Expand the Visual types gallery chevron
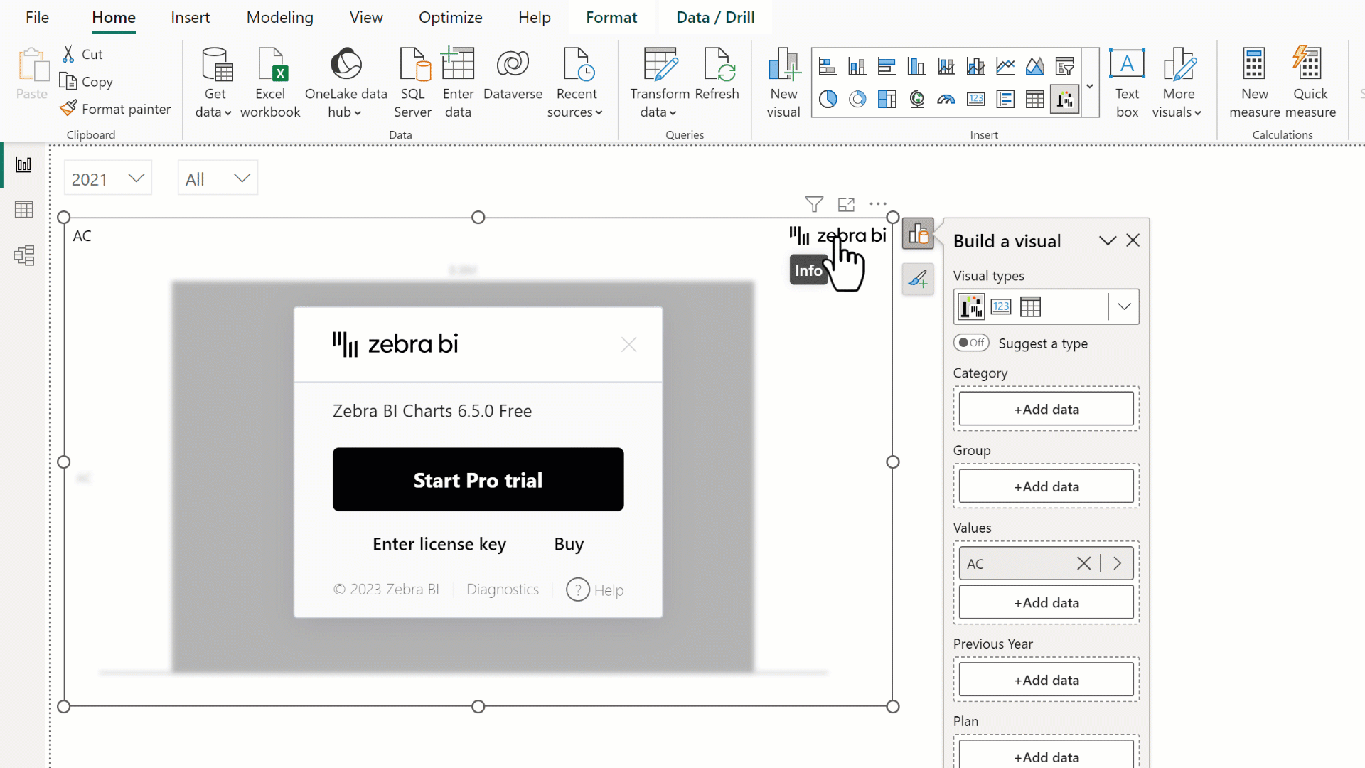 click(1124, 306)
